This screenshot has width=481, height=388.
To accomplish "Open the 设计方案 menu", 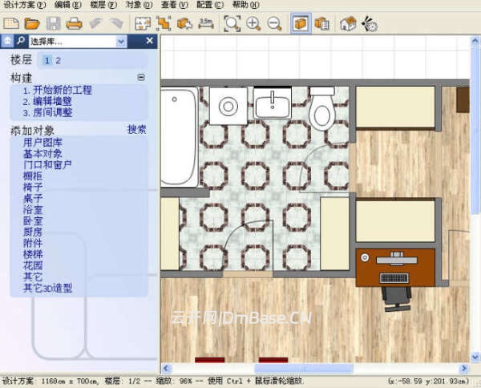I will pyautogui.click(x=21, y=5).
